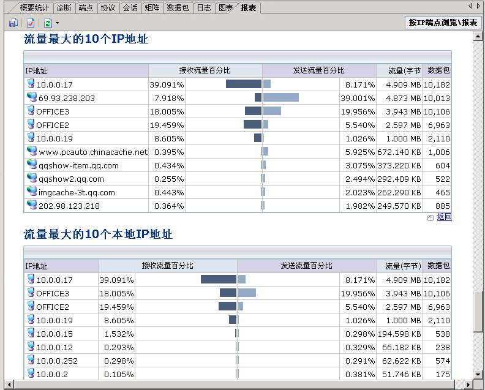This screenshot has width=485, height=390.
Task: Click 数据包 header in local table
Action: (x=437, y=266)
